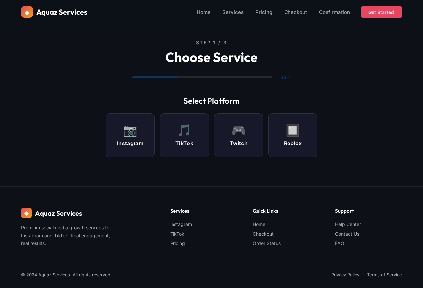Open the Contact Us support link
The height and width of the screenshot is (288, 423).
(347, 234)
